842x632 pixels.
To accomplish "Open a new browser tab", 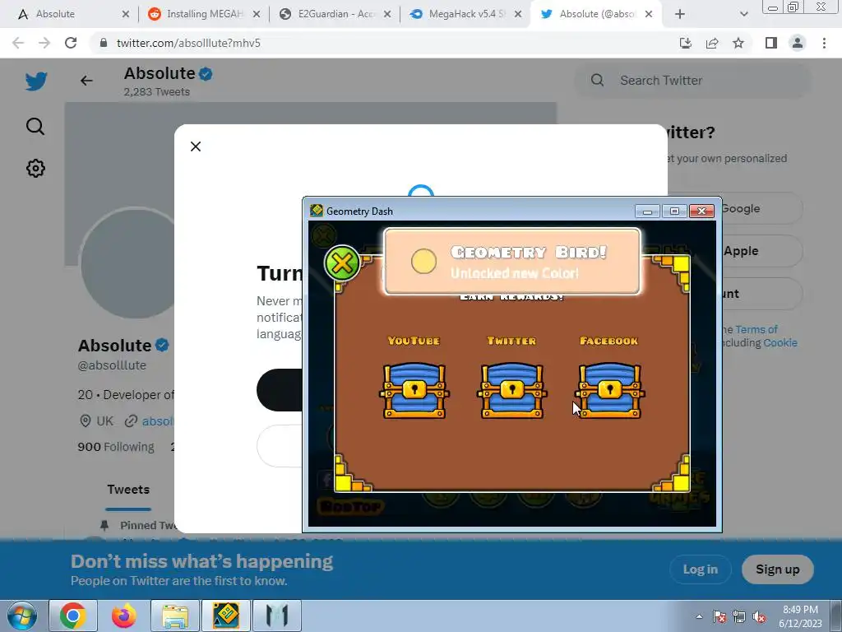I will coord(680,14).
